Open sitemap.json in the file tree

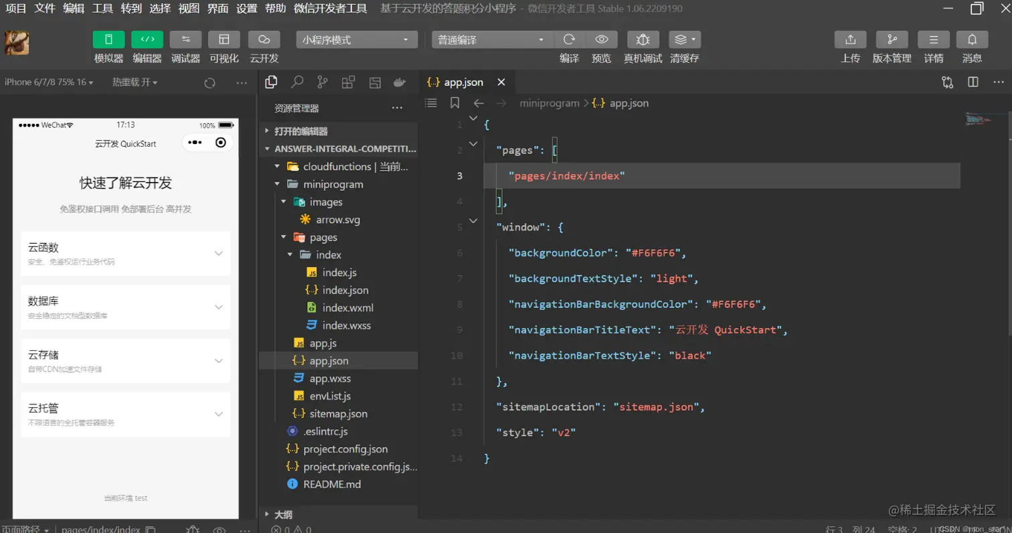coord(339,414)
